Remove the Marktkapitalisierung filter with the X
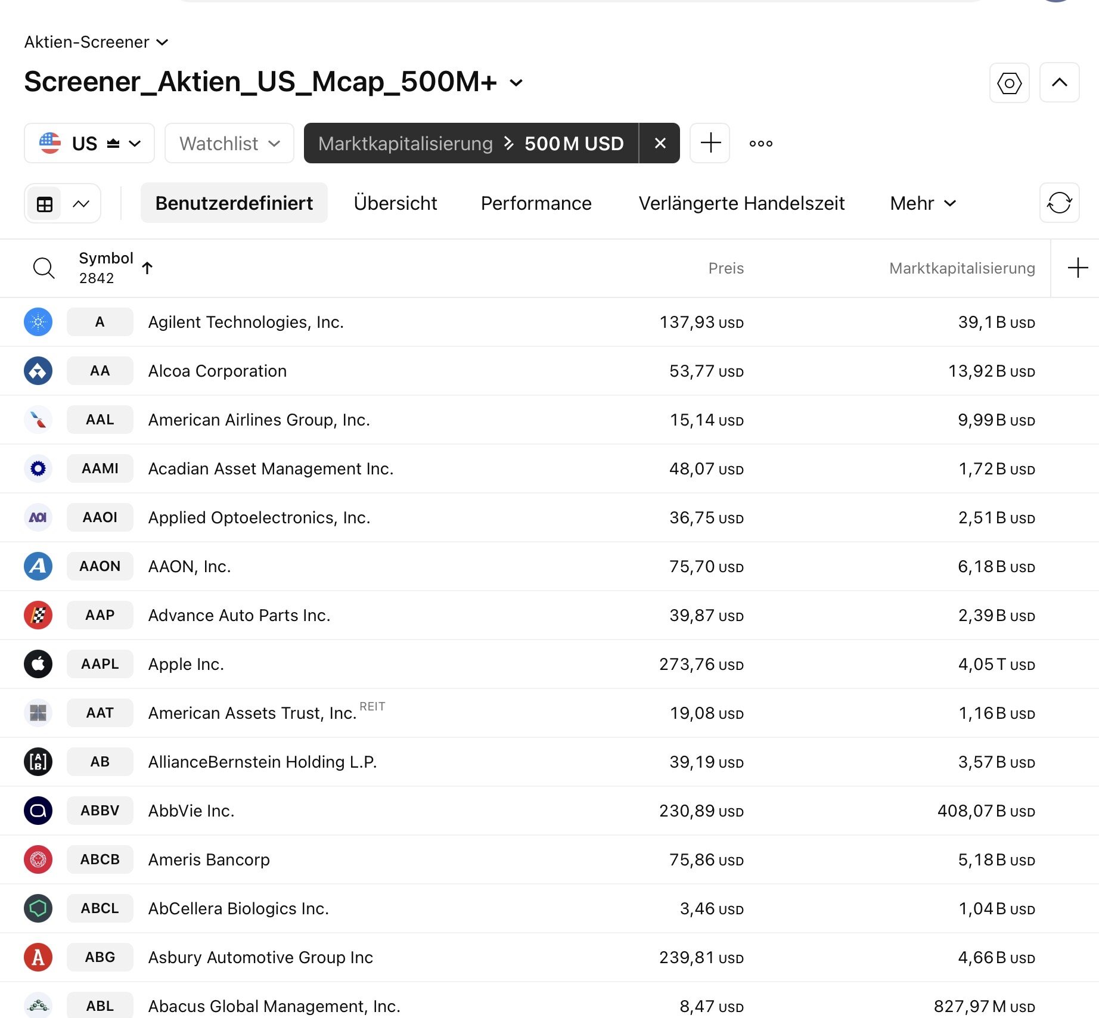This screenshot has height=1018, width=1099. (660, 143)
